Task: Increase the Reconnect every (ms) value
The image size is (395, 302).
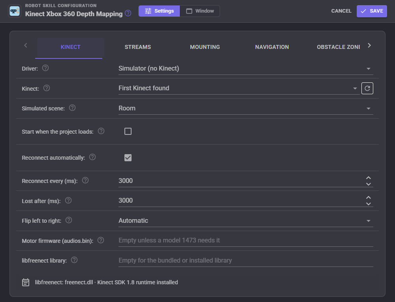Action: coord(368,178)
